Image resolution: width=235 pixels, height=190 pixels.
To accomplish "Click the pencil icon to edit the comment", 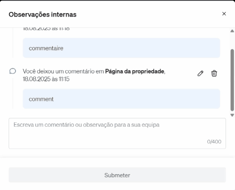I will [200, 73].
